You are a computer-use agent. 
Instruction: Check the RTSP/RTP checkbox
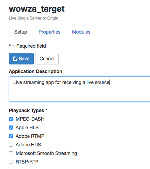tap(11, 162)
